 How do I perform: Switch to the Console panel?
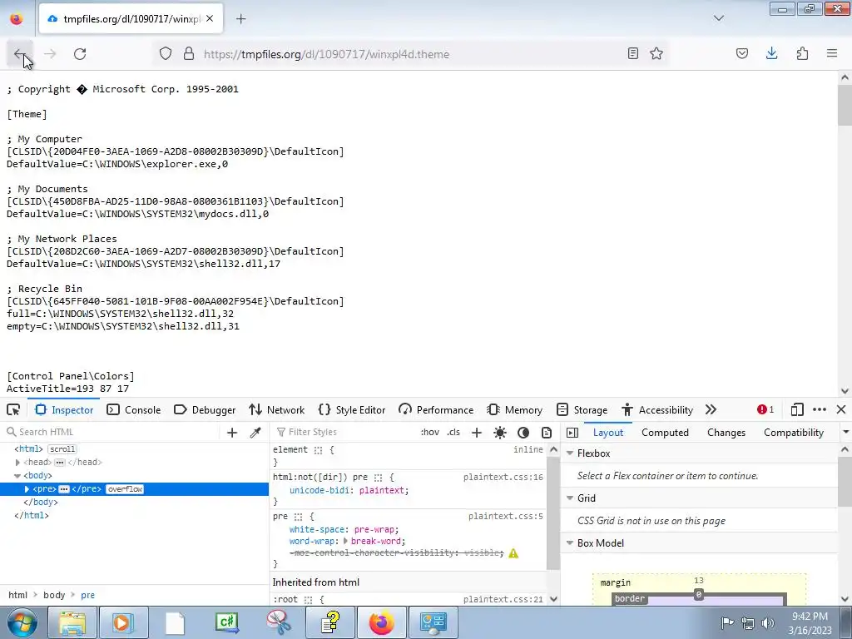click(x=134, y=410)
